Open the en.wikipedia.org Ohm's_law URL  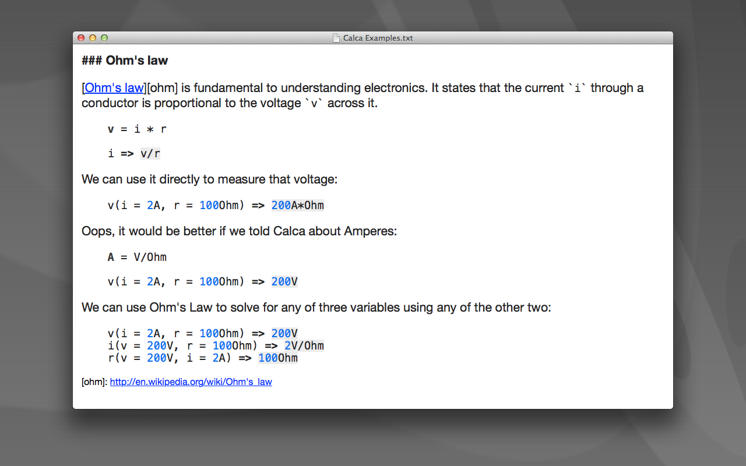pyautogui.click(x=191, y=382)
